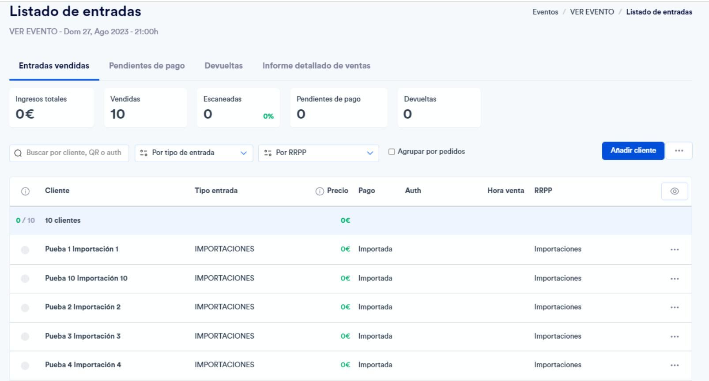The width and height of the screenshot is (709, 381).
Task: Open Informe detallado de ventas tab
Action: (x=317, y=66)
